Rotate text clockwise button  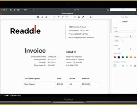tap(130, 49)
